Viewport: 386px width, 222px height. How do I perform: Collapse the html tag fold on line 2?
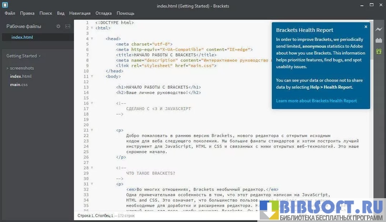tap(92, 28)
